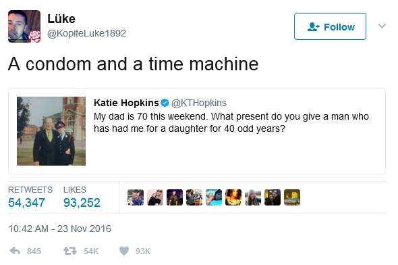Viewport: 398px width, 265px height.
Task: Open the 10:42 AM - 23 Nov 2016 timestamp
Action: click(59, 228)
